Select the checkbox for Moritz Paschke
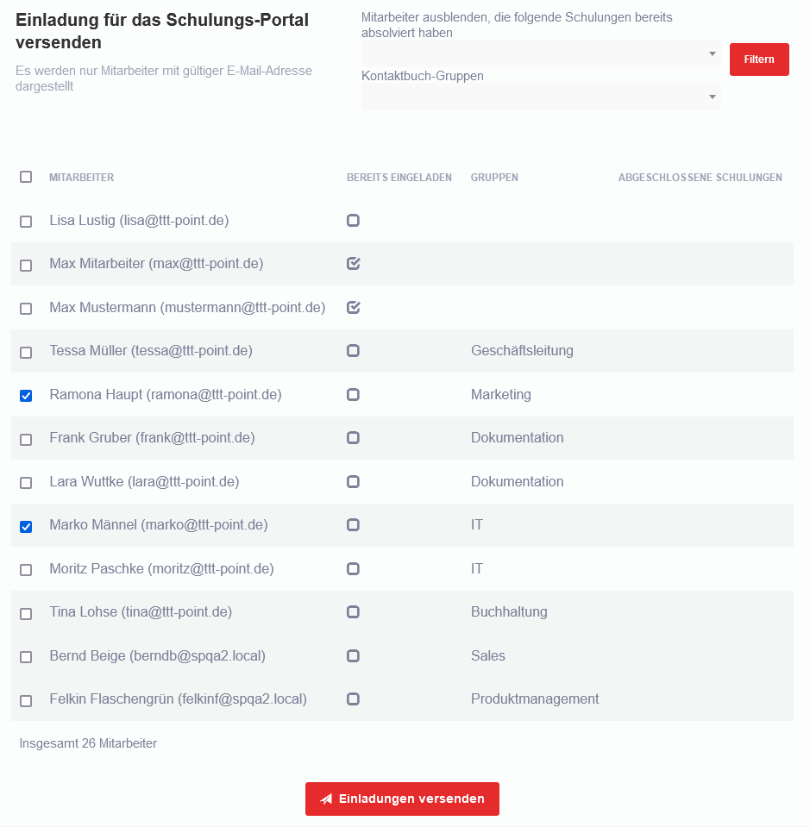 point(26,570)
